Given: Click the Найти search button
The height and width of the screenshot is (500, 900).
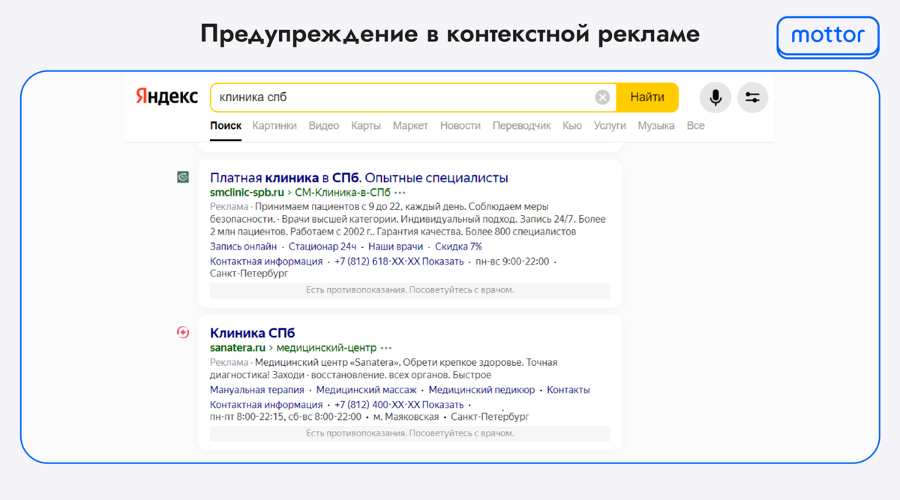Looking at the screenshot, I should 647,97.
